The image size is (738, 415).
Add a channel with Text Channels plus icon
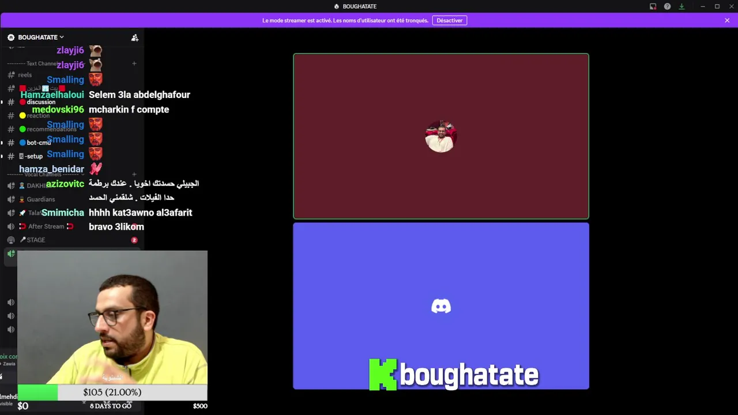(x=134, y=63)
